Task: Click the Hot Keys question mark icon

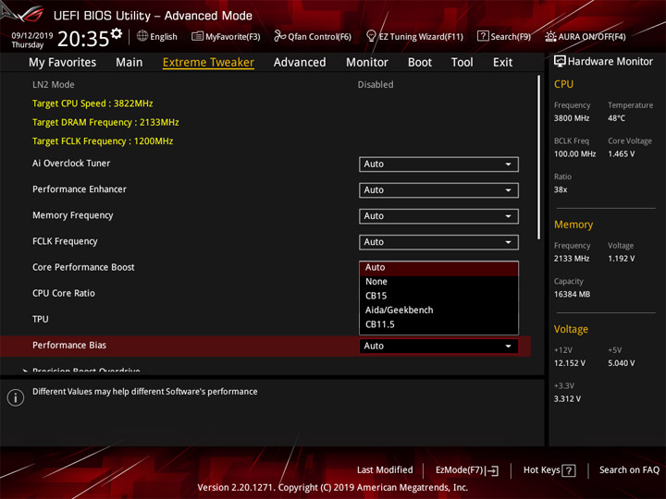Action: coord(568,470)
